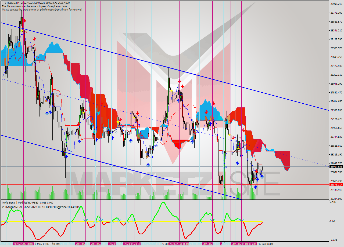The width and height of the screenshot is (344, 247).
Task: Select the 2023.06.09 08:00 date marker
Action: click(x=243, y=244)
